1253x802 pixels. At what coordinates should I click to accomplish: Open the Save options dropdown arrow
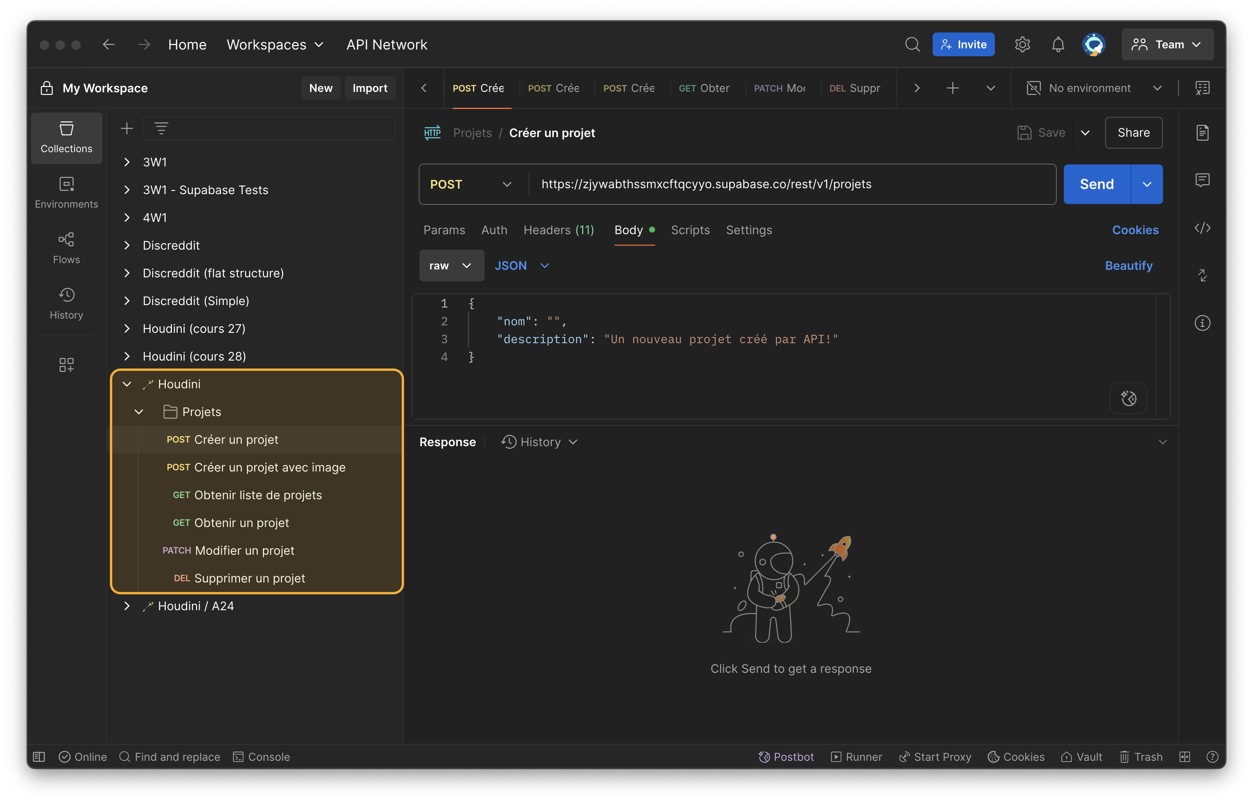point(1085,133)
